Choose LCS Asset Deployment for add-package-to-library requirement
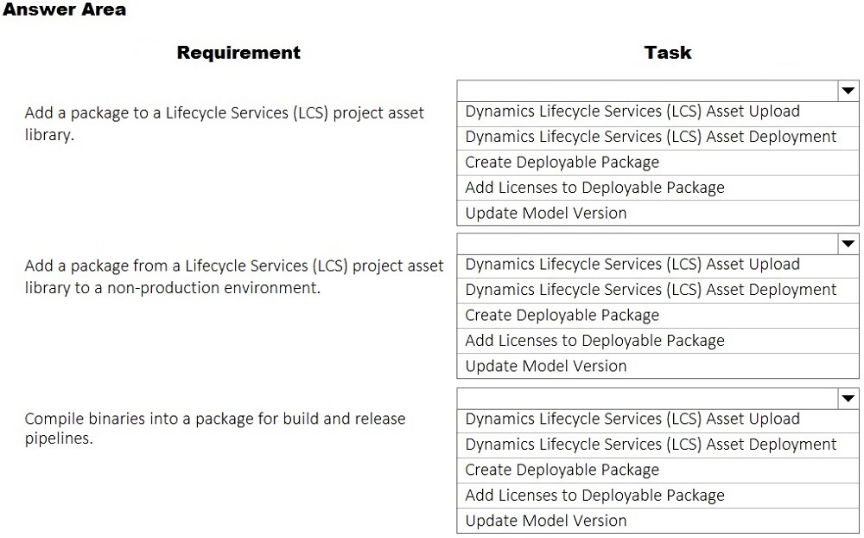 [x=651, y=137]
